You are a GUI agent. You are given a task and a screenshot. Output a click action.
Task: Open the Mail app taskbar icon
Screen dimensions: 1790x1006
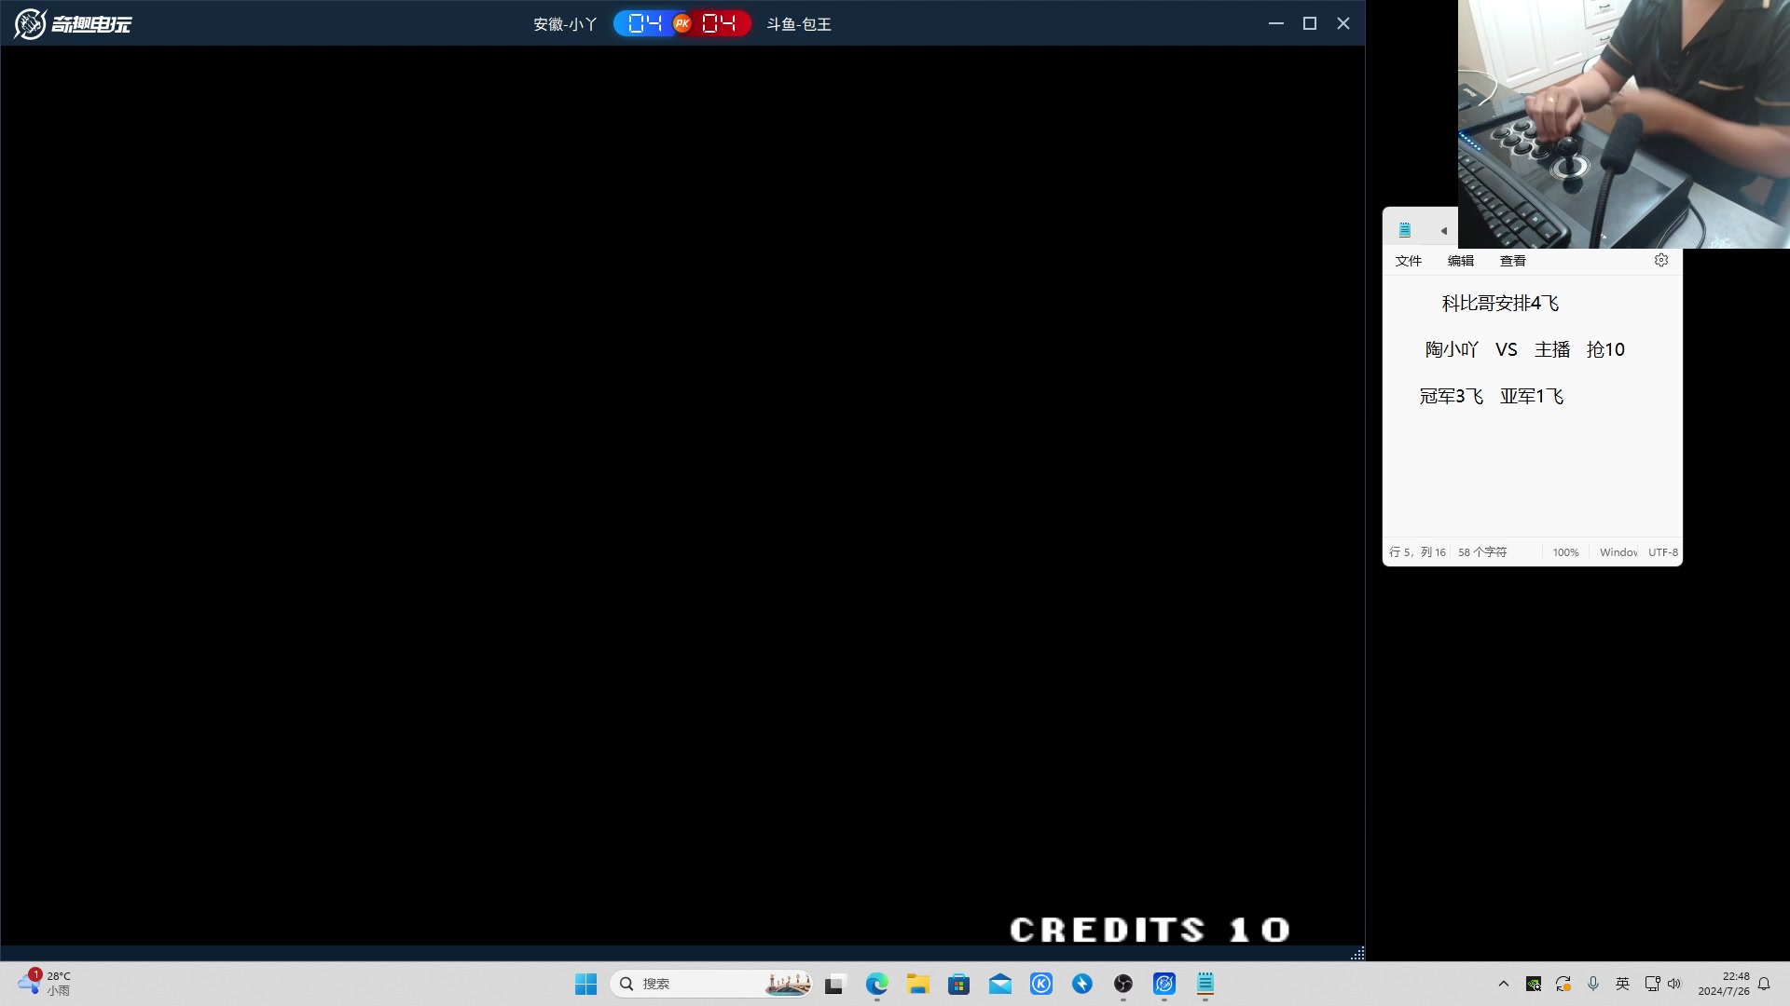pyautogui.click(x=1000, y=984)
